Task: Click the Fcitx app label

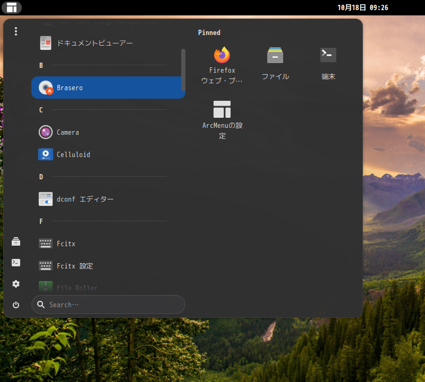Action: (x=66, y=244)
